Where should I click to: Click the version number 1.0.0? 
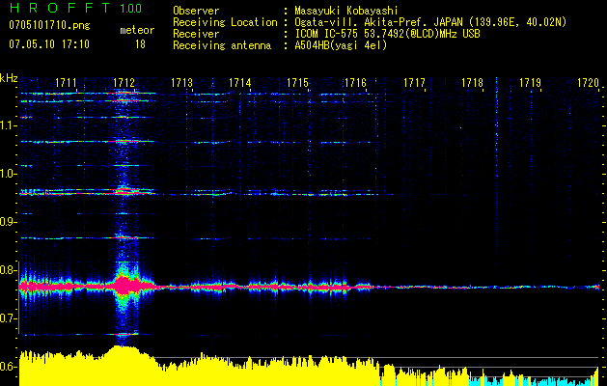pyautogui.click(x=130, y=9)
